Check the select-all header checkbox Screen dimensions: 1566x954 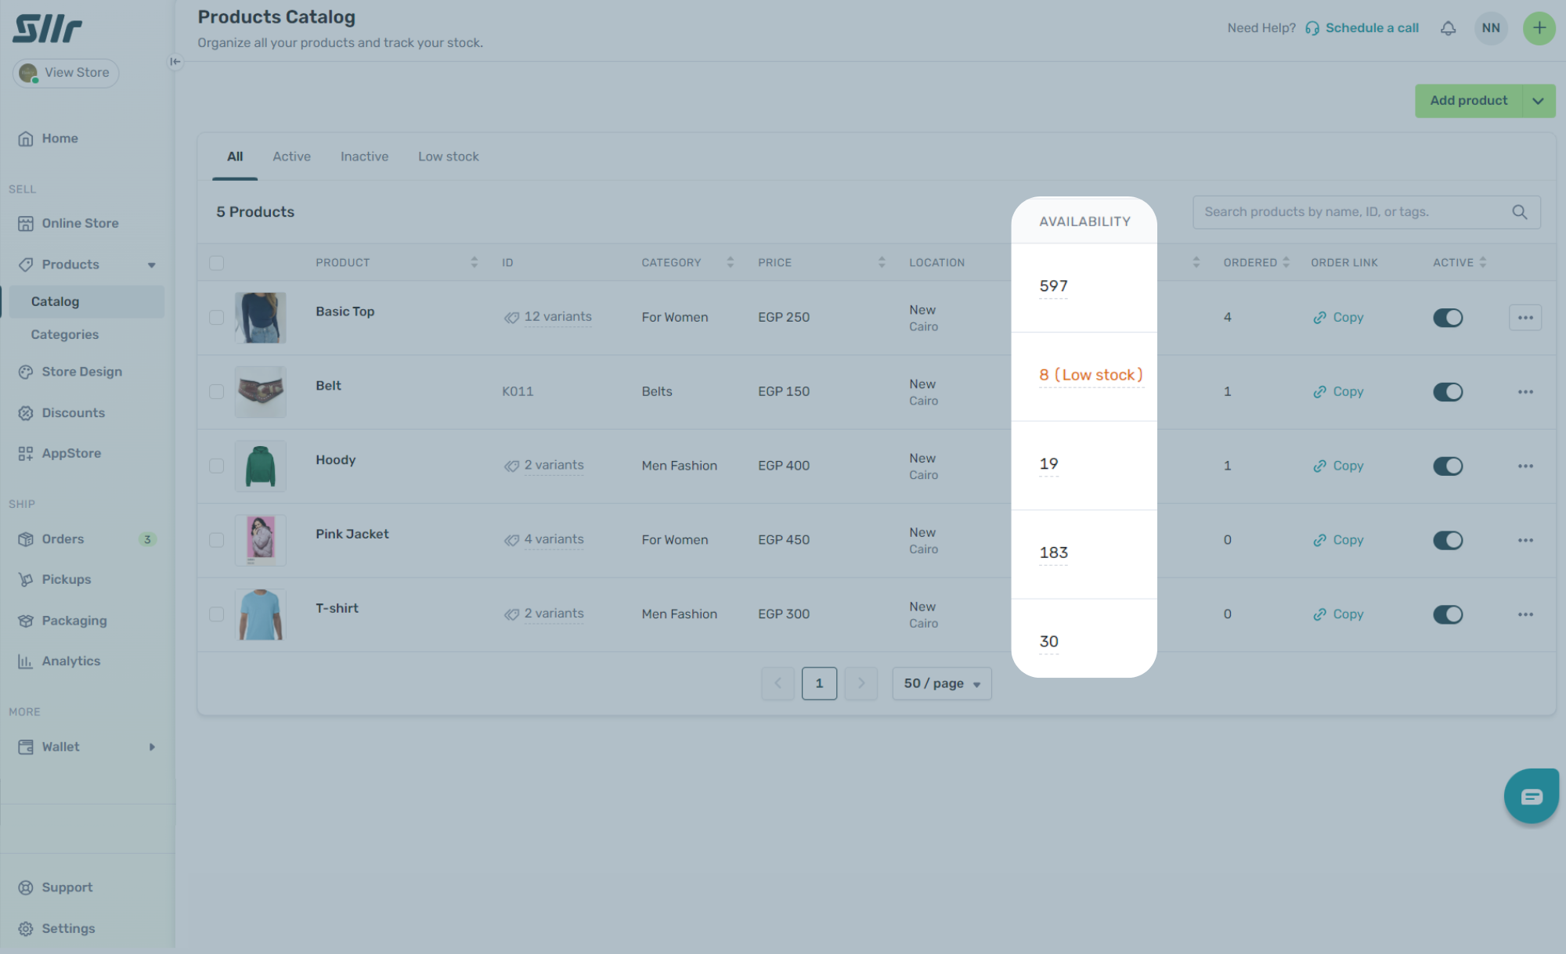pos(217,263)
